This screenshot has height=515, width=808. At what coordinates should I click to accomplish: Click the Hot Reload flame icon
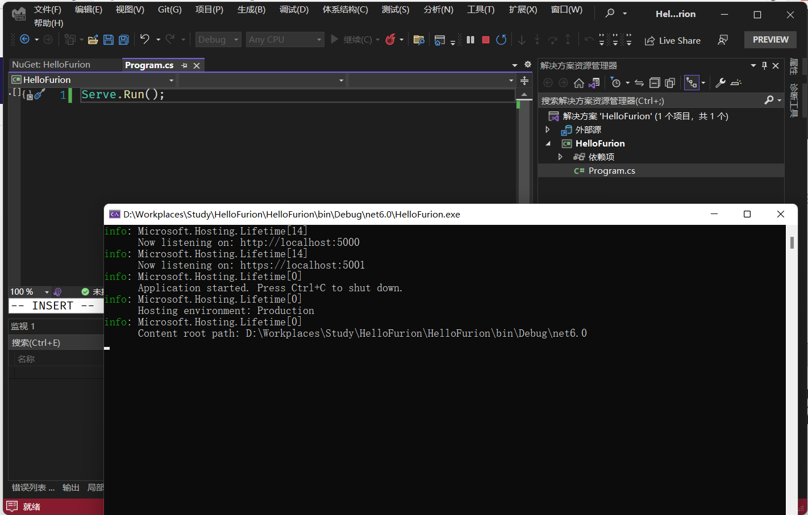tap(390, 40)
